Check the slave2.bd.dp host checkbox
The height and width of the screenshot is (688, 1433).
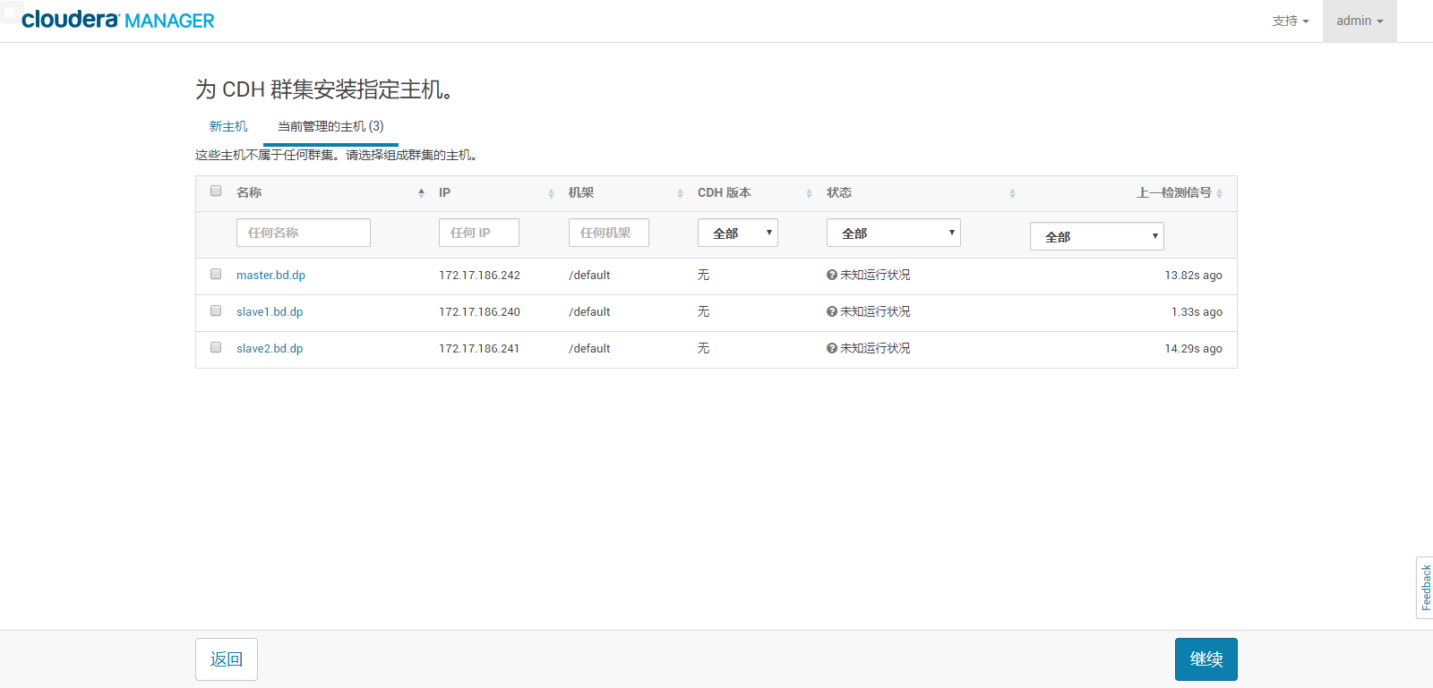[x=216, y=347]
